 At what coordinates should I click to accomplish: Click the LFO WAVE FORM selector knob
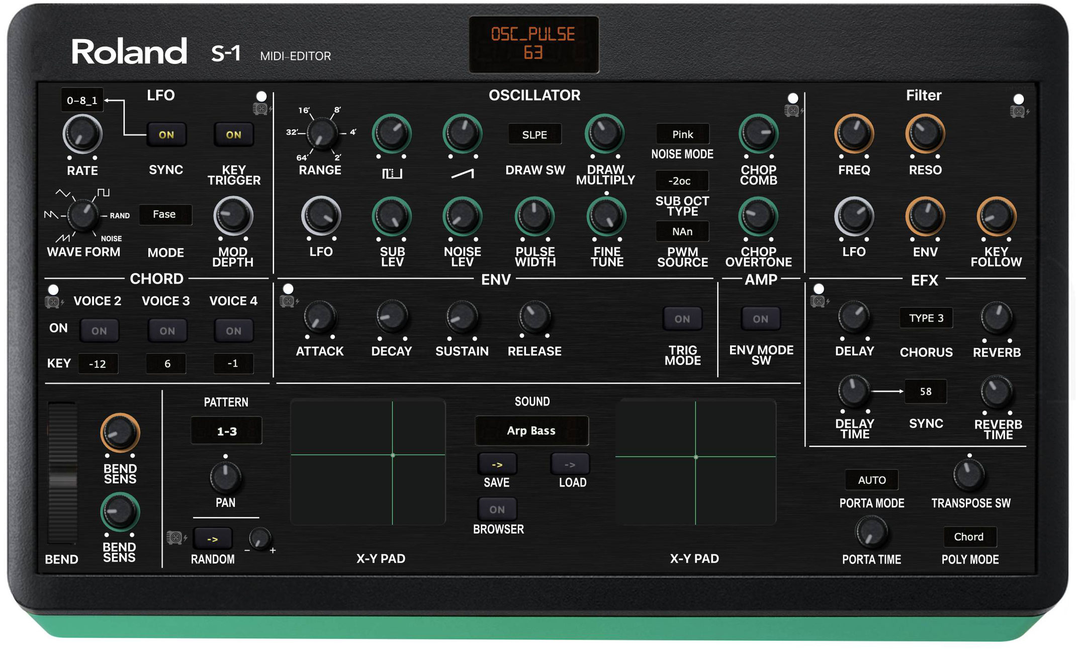(83, 215)
